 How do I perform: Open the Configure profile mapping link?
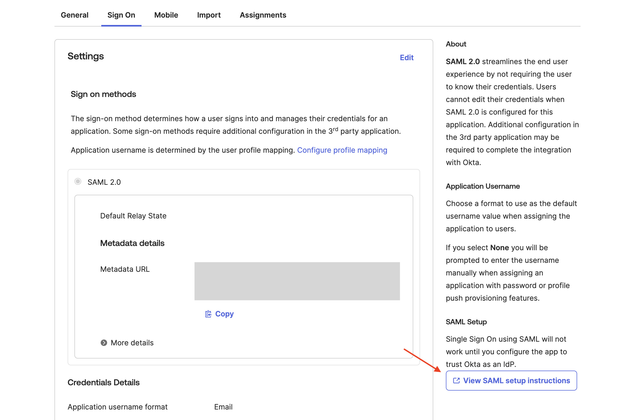[342, 150]
